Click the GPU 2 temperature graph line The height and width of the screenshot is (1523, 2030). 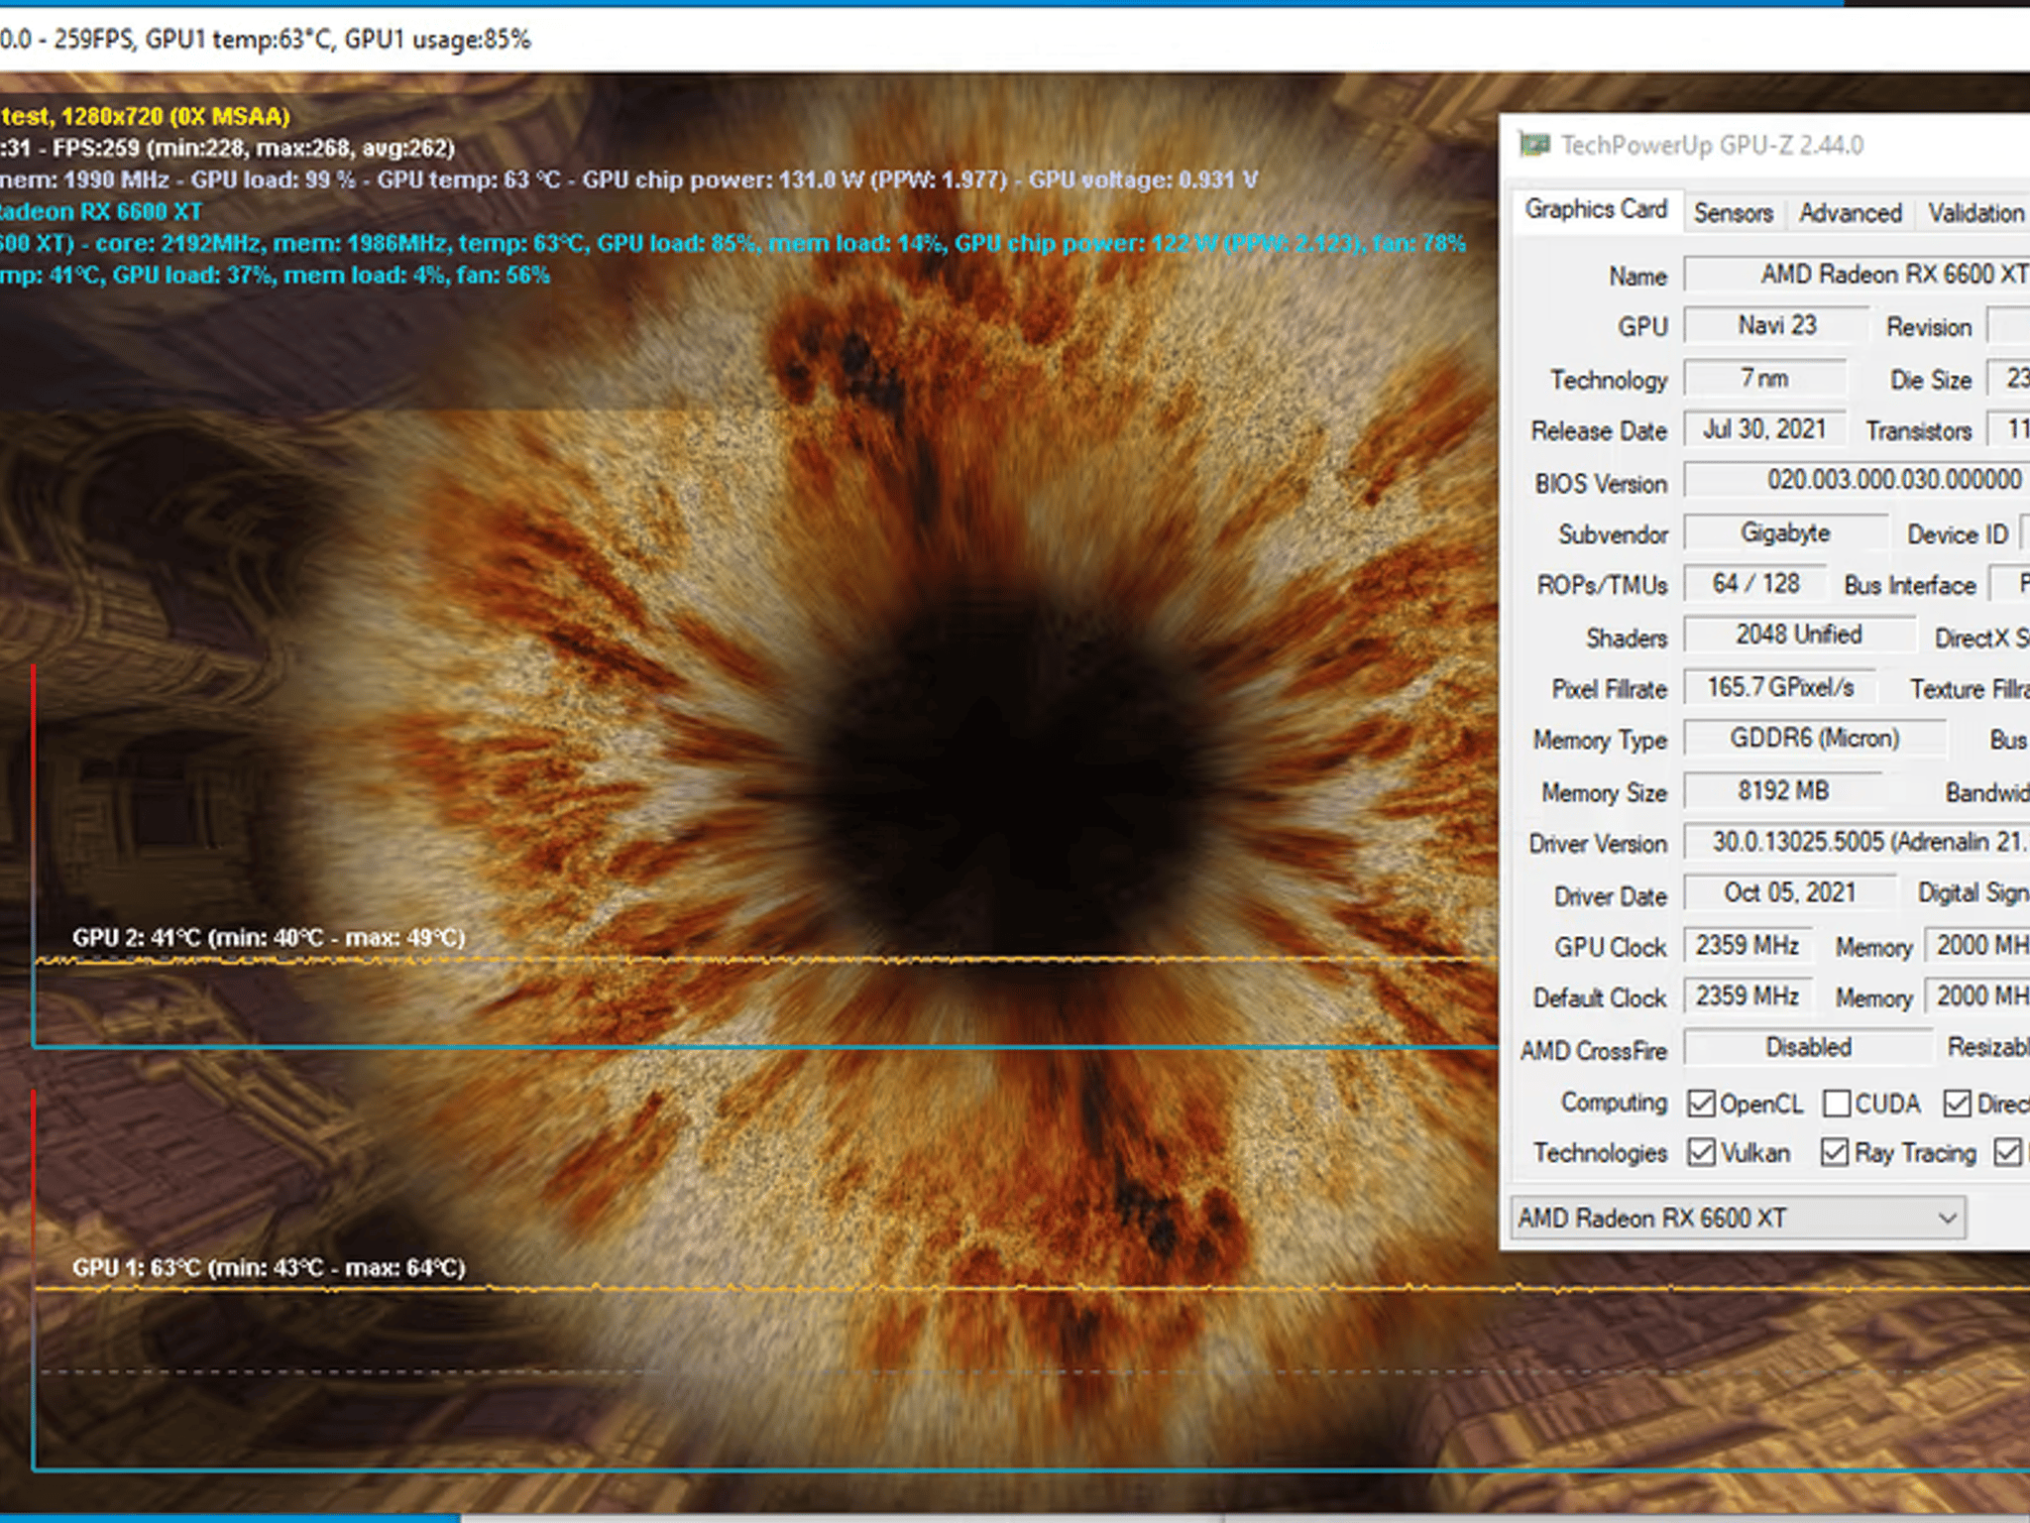[x=694, y=960]
